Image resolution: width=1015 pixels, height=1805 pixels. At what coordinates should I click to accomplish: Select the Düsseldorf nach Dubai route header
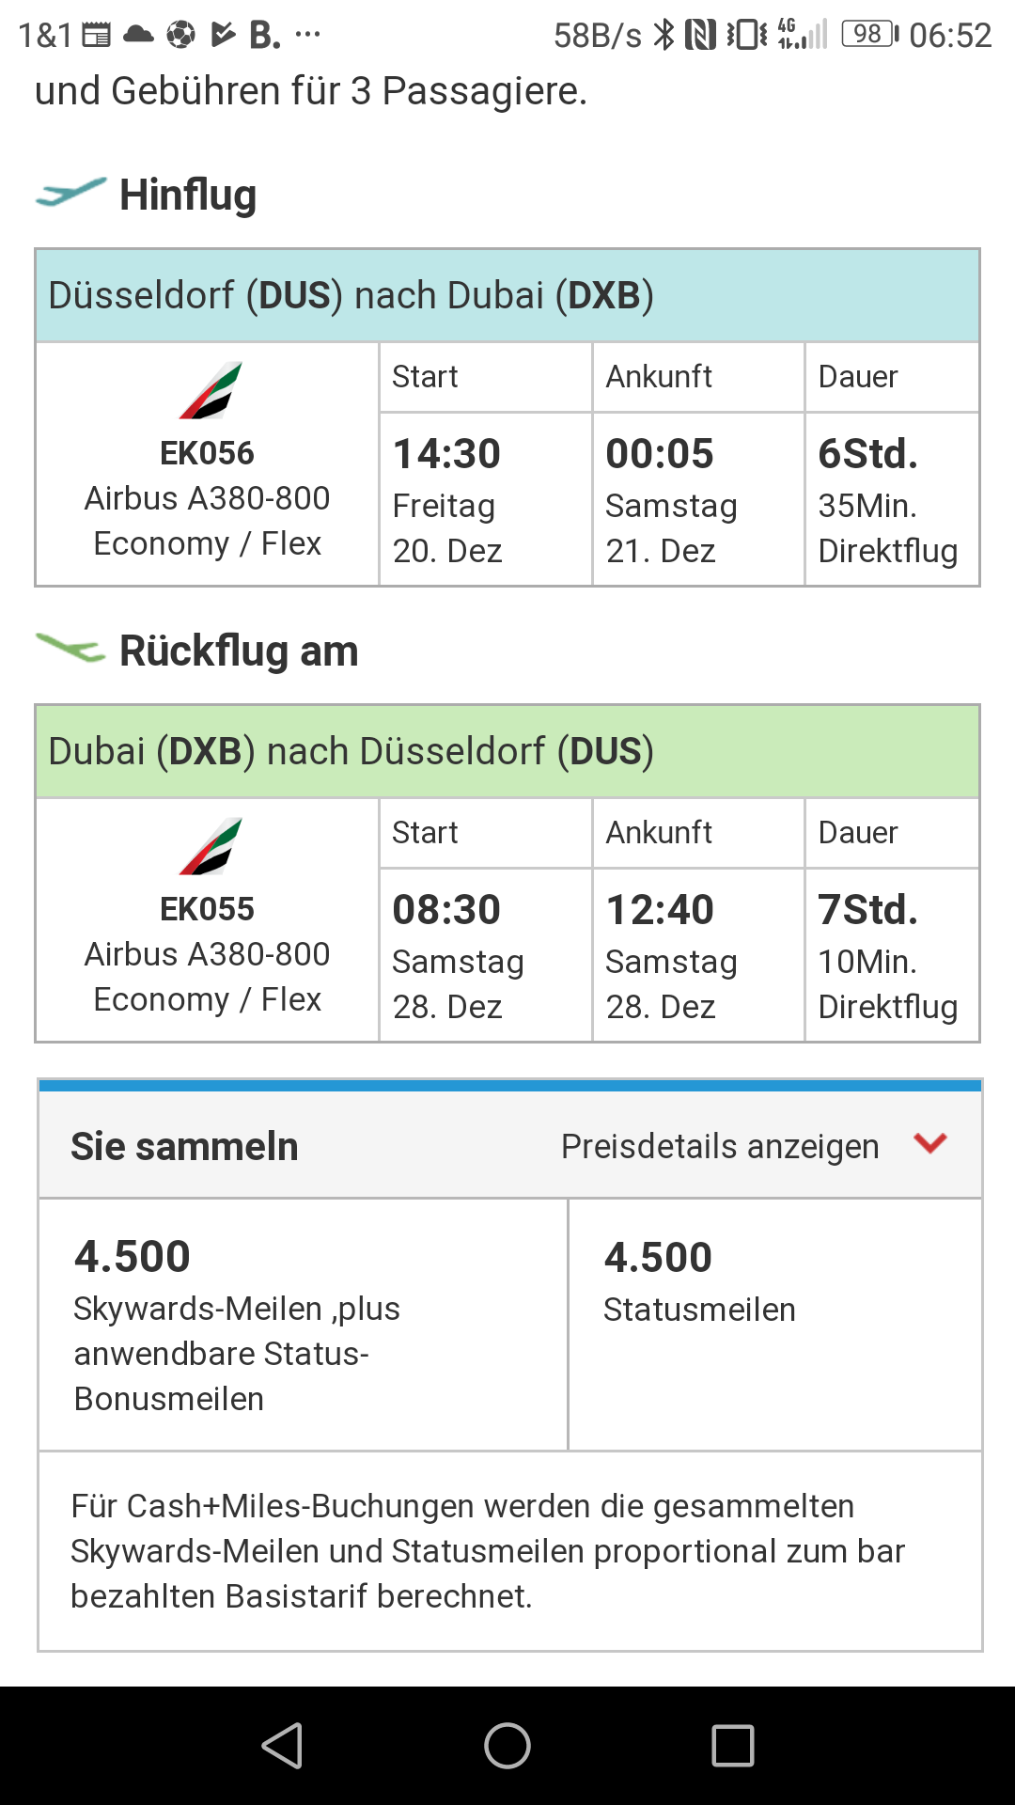(507, 295)
